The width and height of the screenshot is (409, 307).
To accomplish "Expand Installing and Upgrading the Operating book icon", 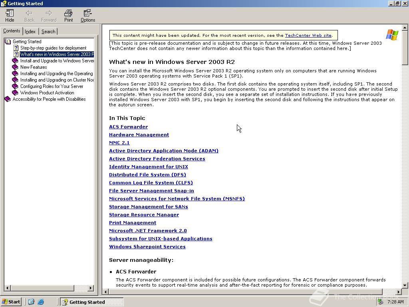I will [16, 74].
